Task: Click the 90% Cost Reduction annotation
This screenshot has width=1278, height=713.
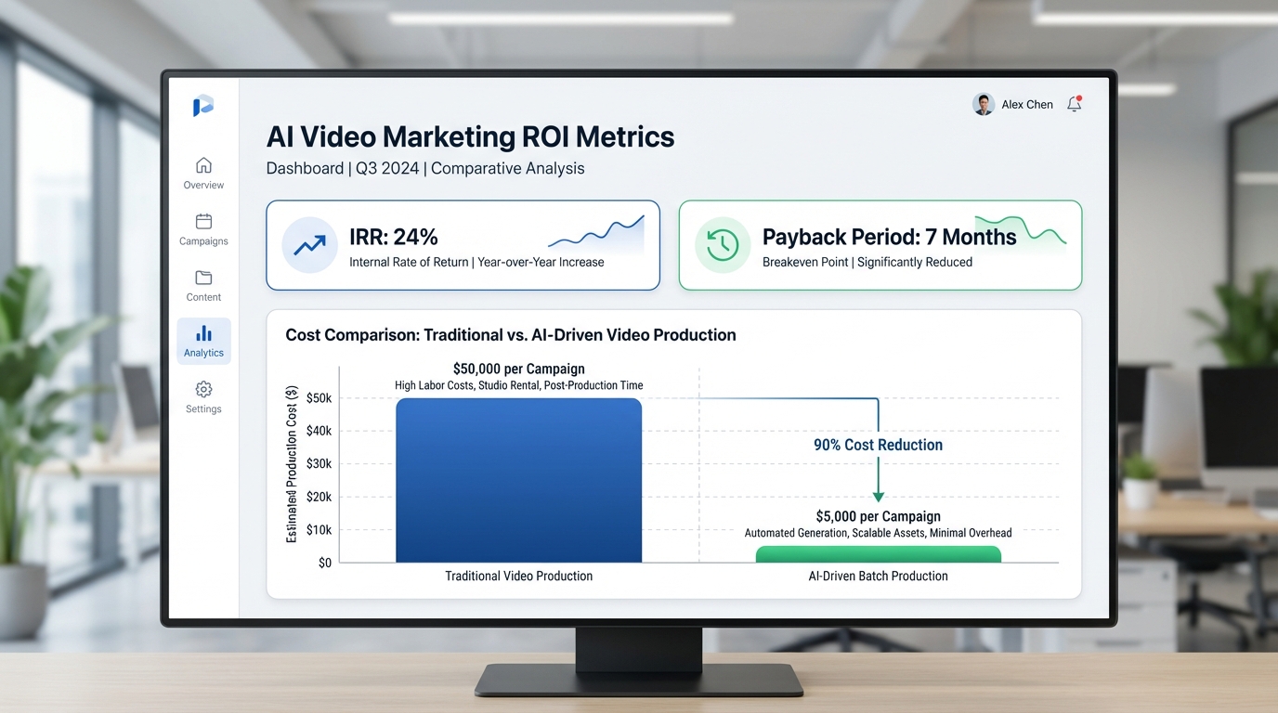Action: (x=878, y=445)
